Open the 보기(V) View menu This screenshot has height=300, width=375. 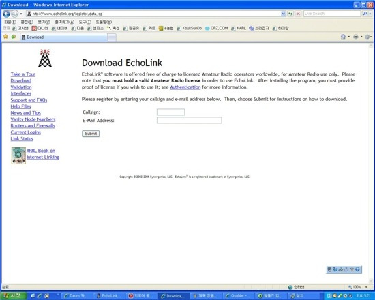(x=44, y=22)
